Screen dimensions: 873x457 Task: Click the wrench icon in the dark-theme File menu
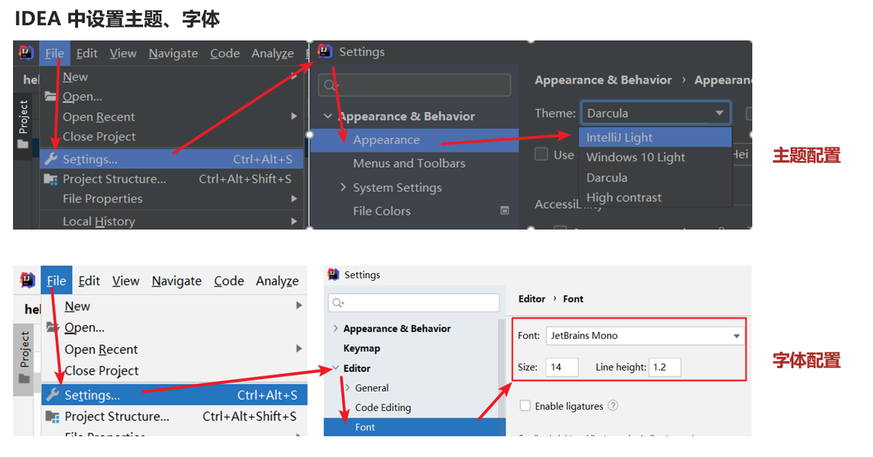point(51,159)
